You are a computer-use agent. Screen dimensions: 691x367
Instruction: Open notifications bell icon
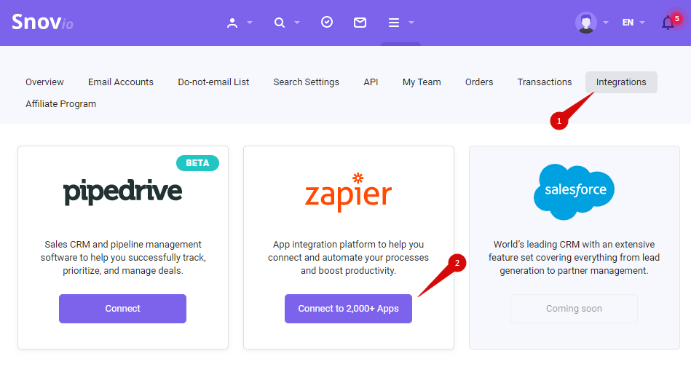[668, 23]
